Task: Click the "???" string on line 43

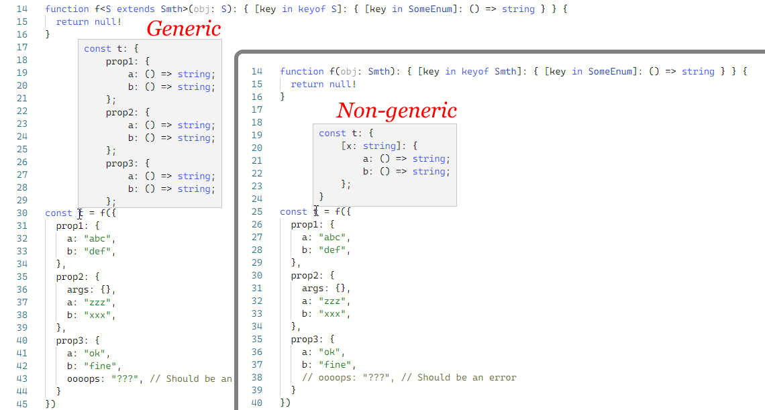Action: 125,378
